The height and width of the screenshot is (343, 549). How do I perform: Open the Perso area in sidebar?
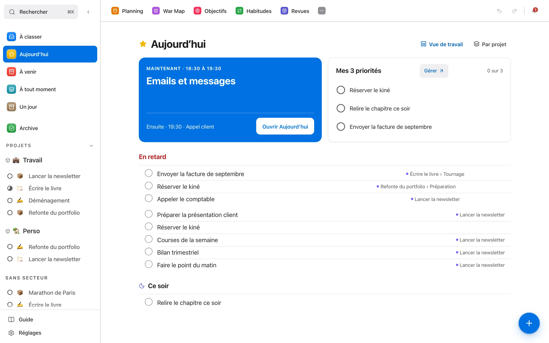(x=31, y=231)
